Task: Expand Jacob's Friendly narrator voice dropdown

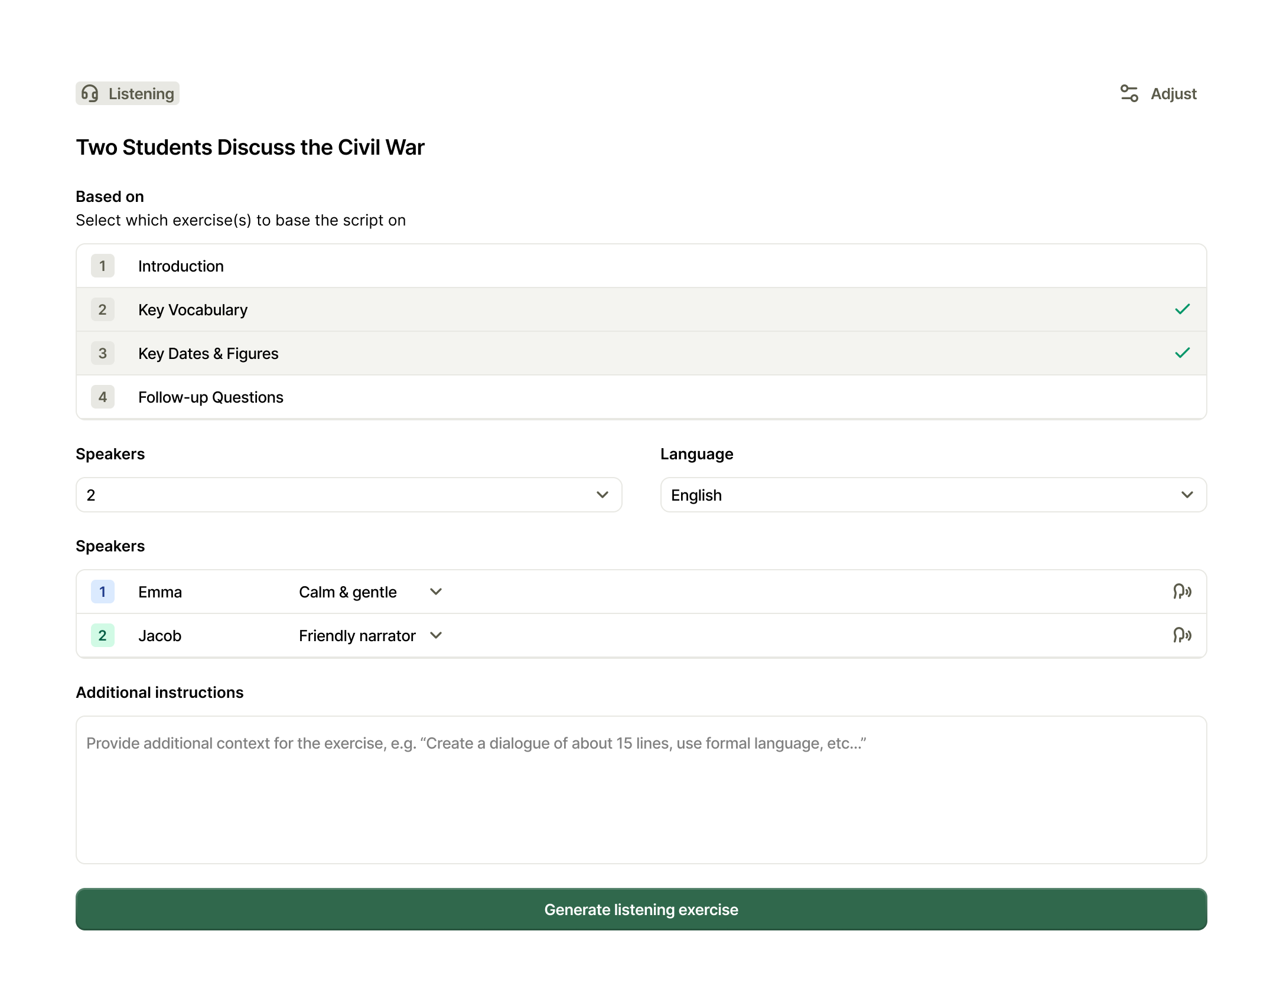Action: point(370,635)
